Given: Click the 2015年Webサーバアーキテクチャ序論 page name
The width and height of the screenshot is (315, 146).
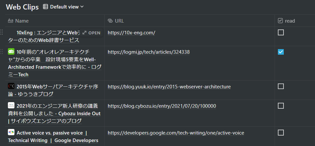Looking at the screenshot, I should pyautogui.click(x=53, y=90).
